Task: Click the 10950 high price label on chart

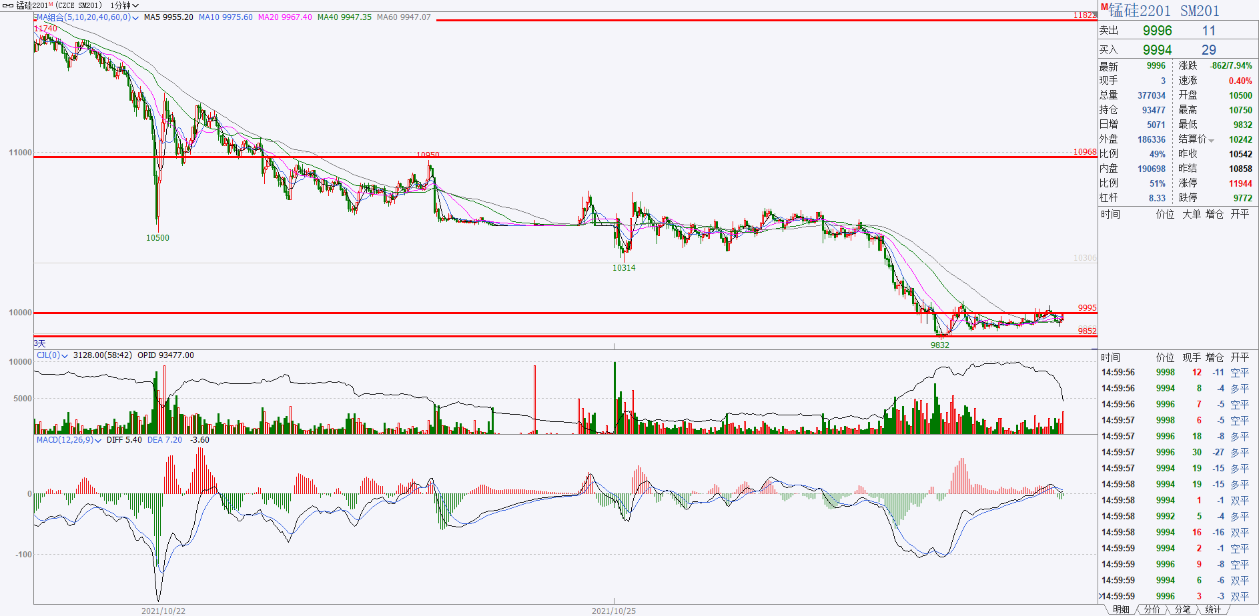Action: [428, 155]
